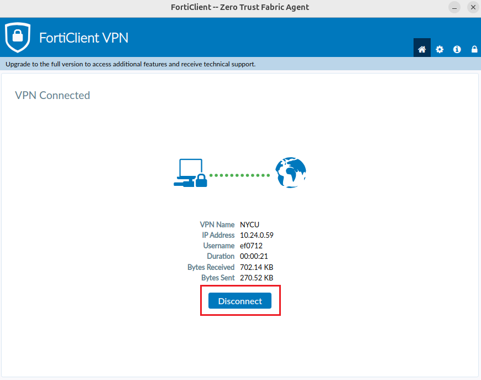
Task: Click the green dotted connection line
Action: click(x=240, y=175)
